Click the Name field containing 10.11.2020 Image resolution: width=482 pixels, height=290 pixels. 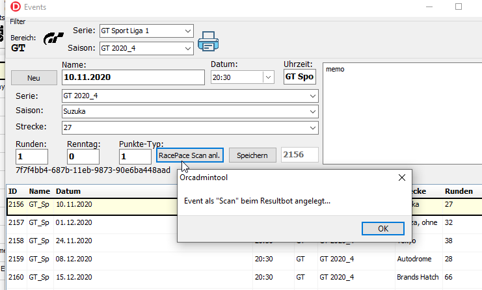coord(133,77)
